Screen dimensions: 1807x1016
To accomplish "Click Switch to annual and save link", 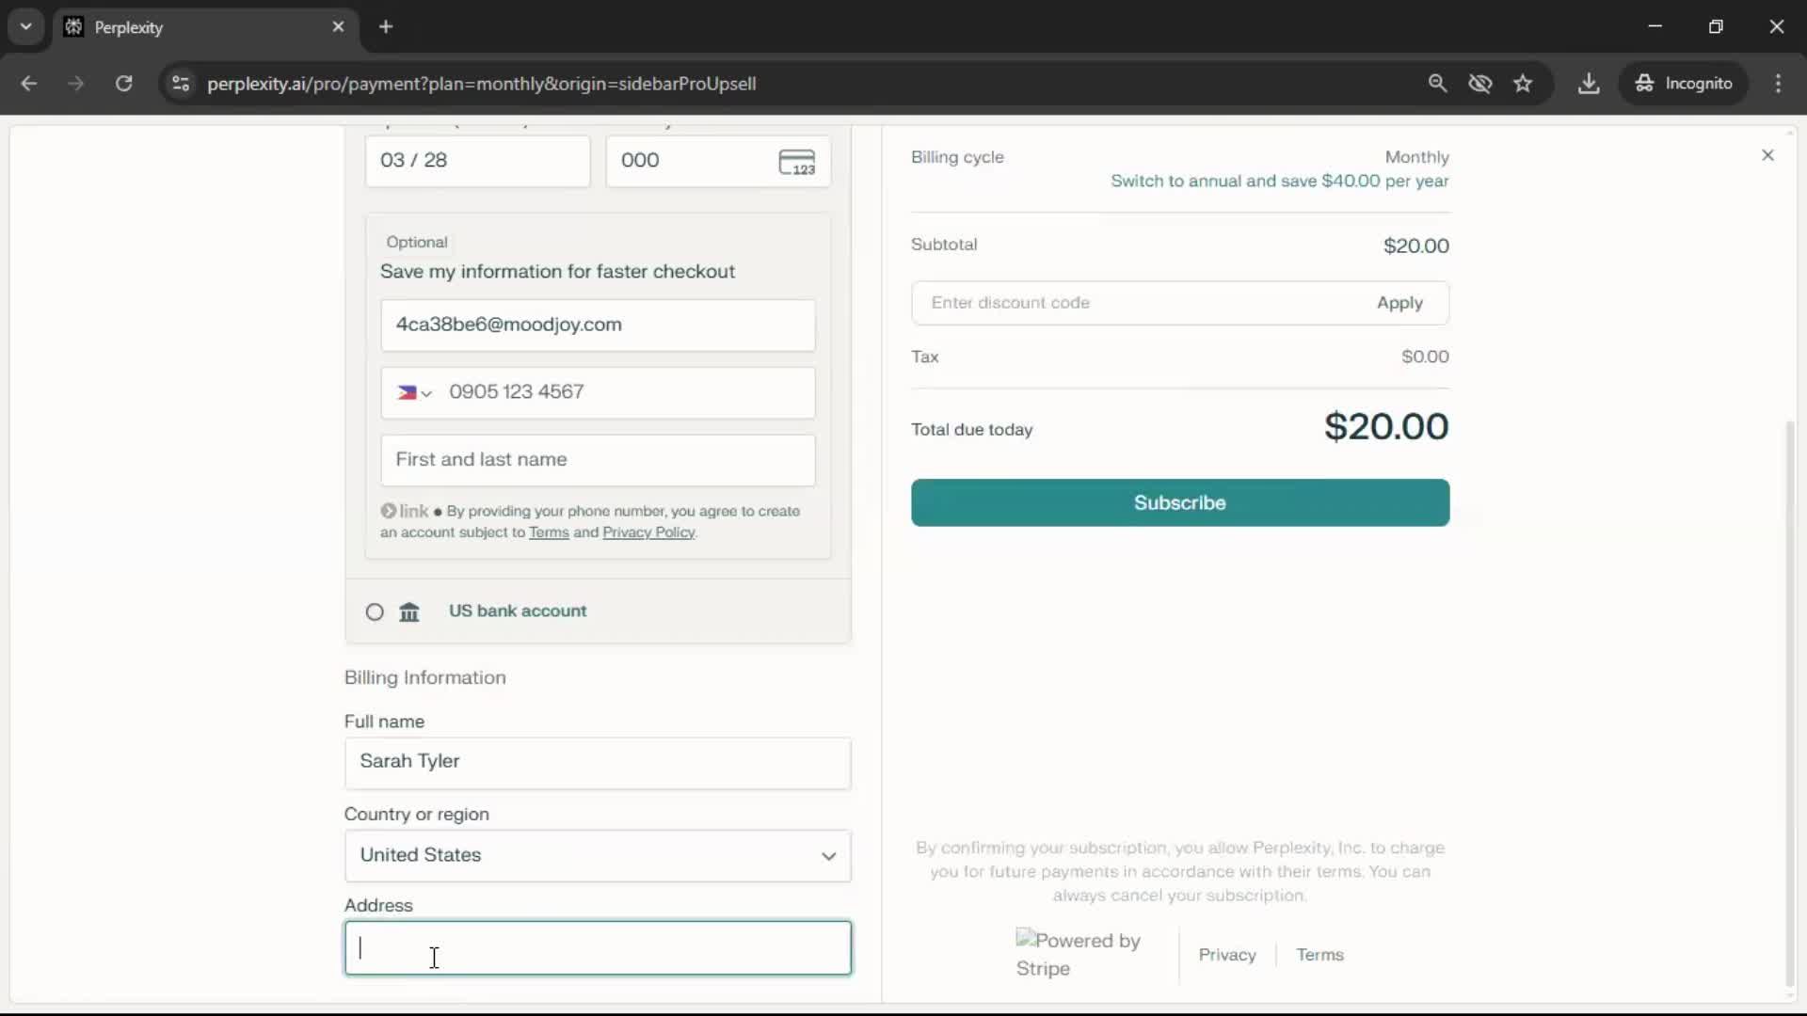I will (x=1279, y=181).
